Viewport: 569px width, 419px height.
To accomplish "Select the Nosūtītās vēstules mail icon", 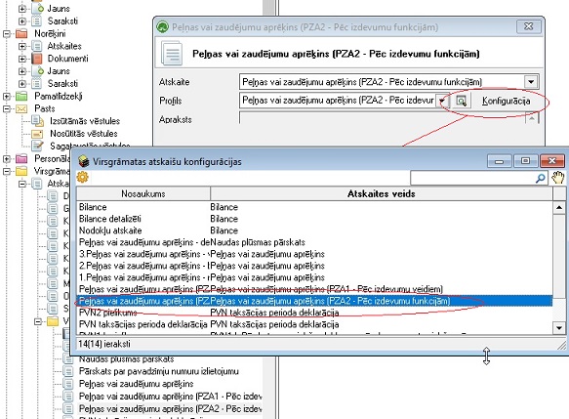I will pyautogui.click(x=37, y=134).
